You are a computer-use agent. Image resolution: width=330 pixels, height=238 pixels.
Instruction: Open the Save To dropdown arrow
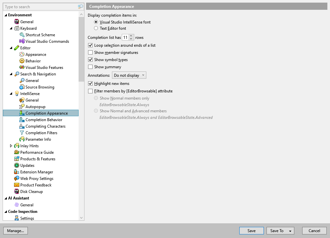point(290,231)
